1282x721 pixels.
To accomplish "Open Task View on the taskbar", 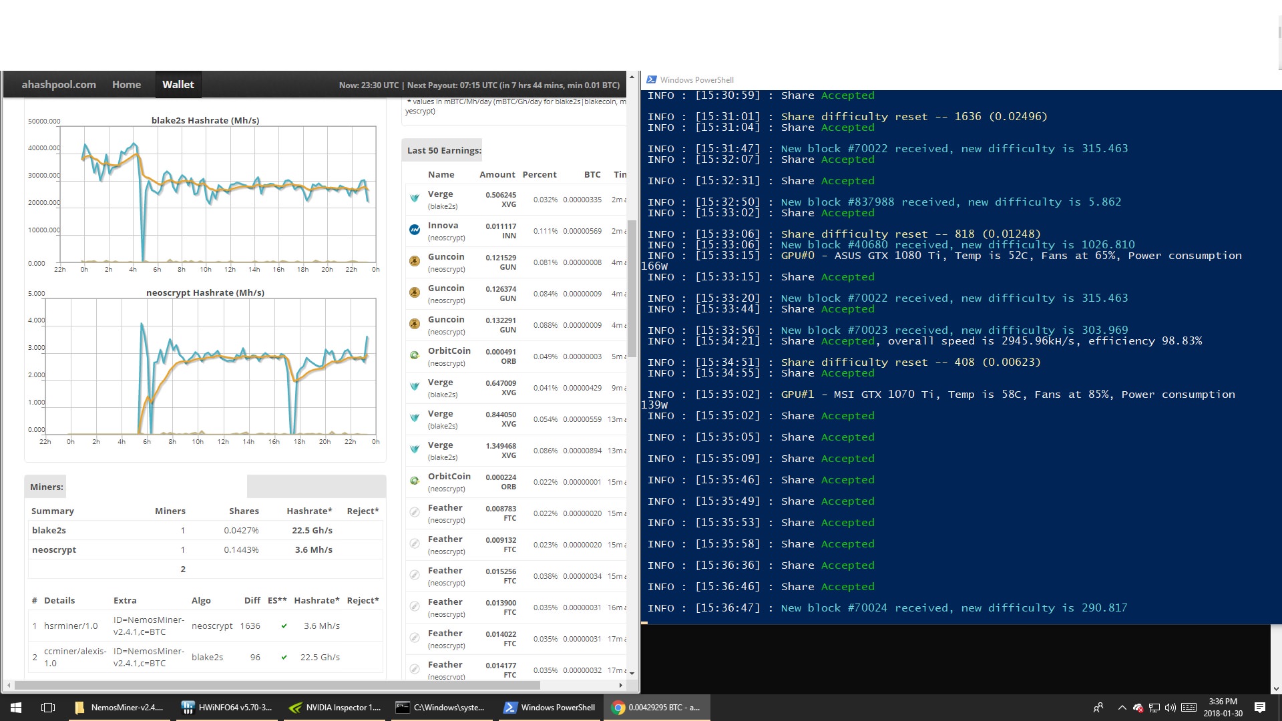I will coord(48,708).
